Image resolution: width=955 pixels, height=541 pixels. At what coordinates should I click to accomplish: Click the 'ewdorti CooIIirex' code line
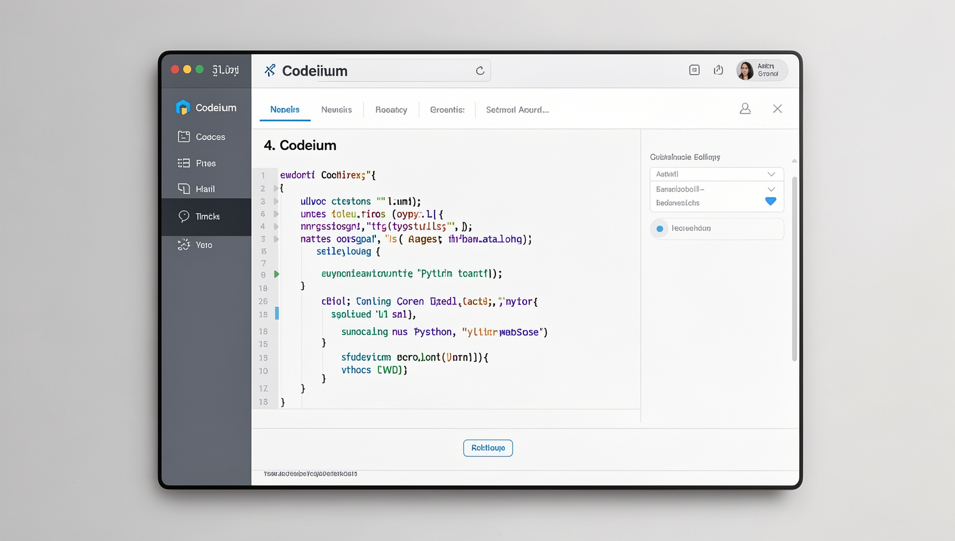point(328,175)
